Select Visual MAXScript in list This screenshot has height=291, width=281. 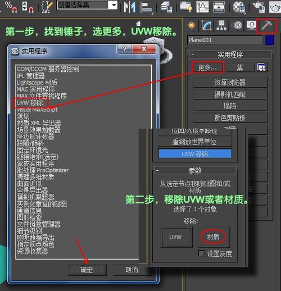point(37,110)
